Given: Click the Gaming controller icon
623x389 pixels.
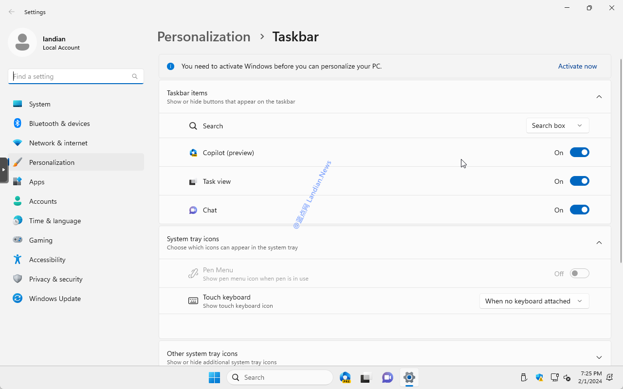Looking at the screenshot, I should (18, 240).
